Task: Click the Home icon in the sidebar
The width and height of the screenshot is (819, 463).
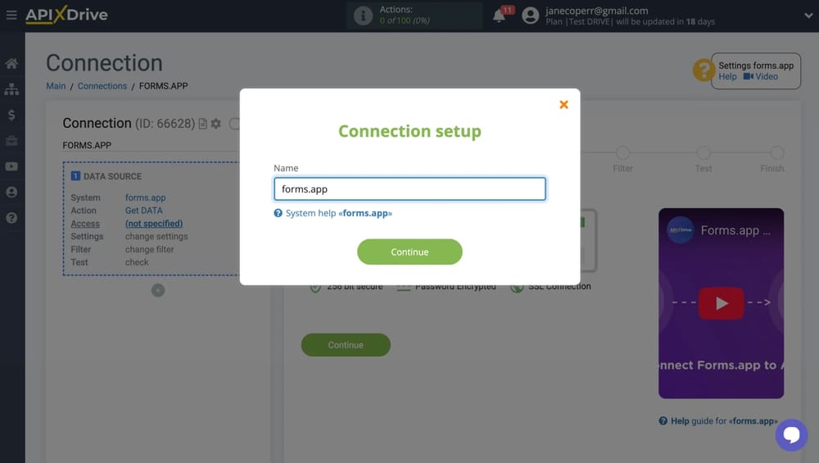Action: pyautogui.click(x=11, y=63)
